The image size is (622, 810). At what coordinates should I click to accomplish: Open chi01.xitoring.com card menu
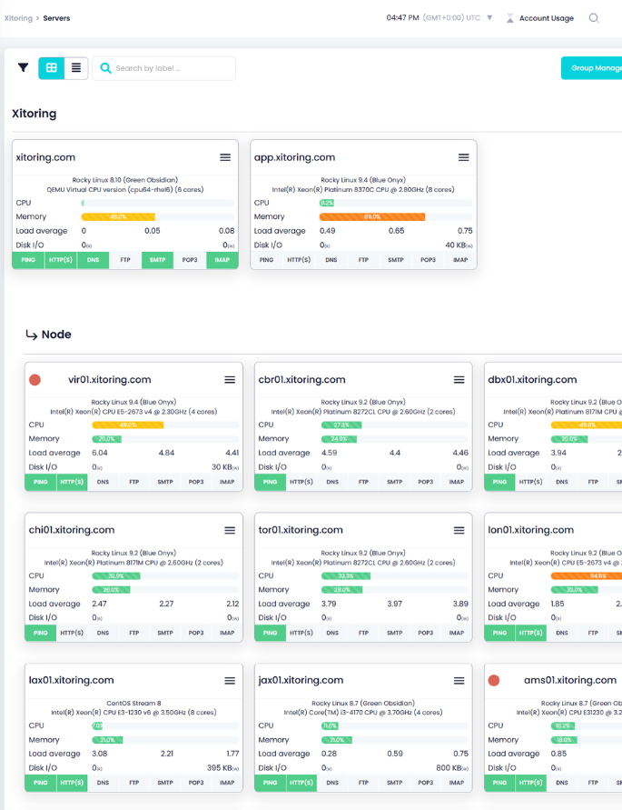(230, 530)
